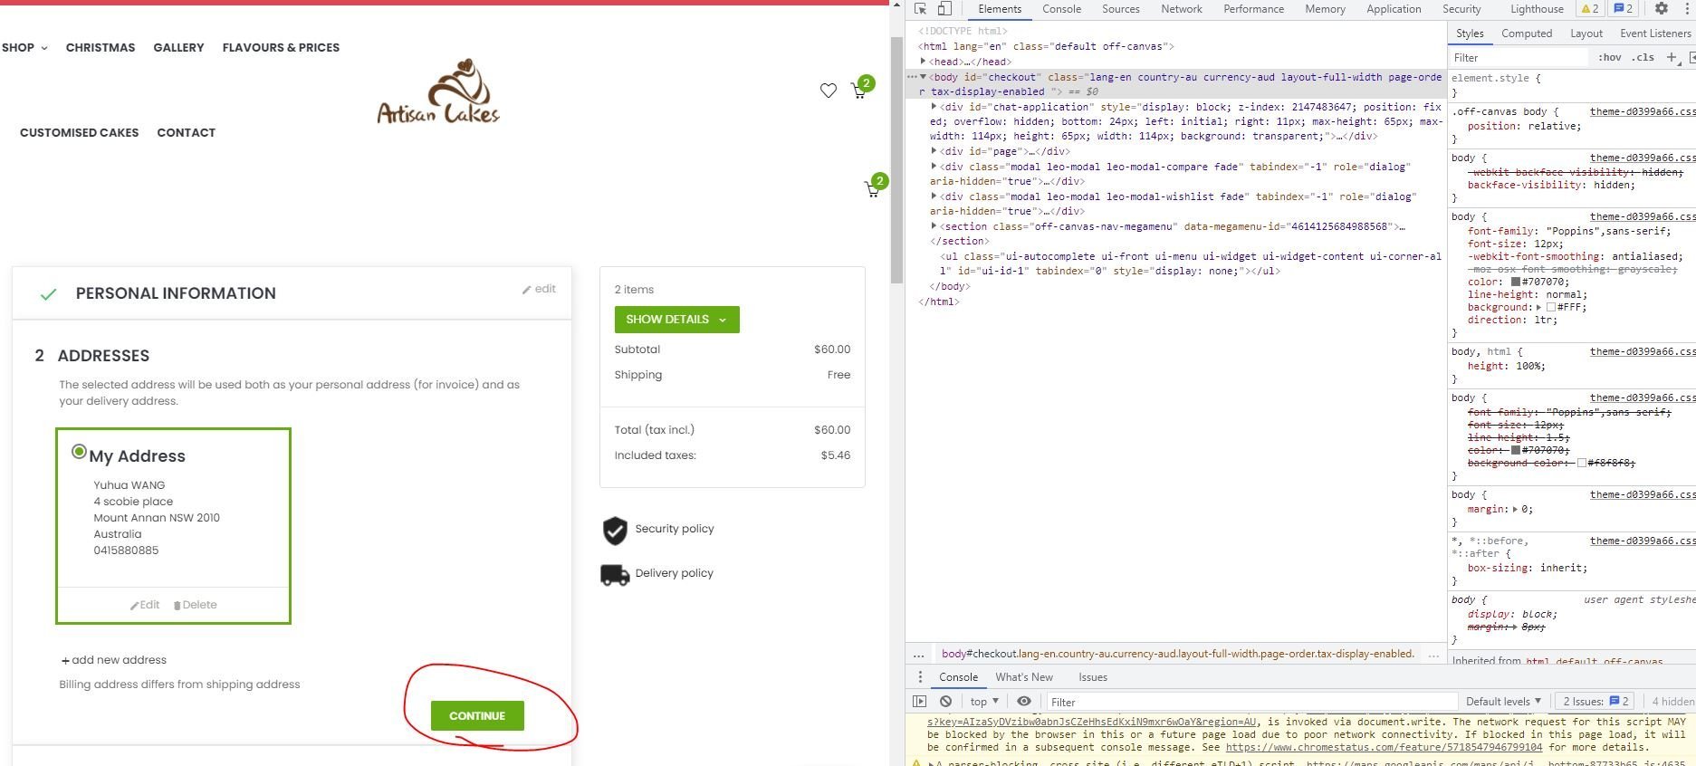Click add new address link
The width and height of the screenshot is (1696, 766).
(114, 660)
